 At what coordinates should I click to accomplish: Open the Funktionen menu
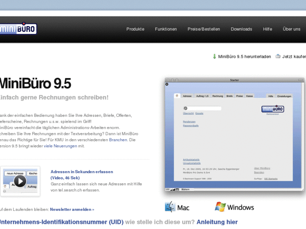click(x=166, y=29)
